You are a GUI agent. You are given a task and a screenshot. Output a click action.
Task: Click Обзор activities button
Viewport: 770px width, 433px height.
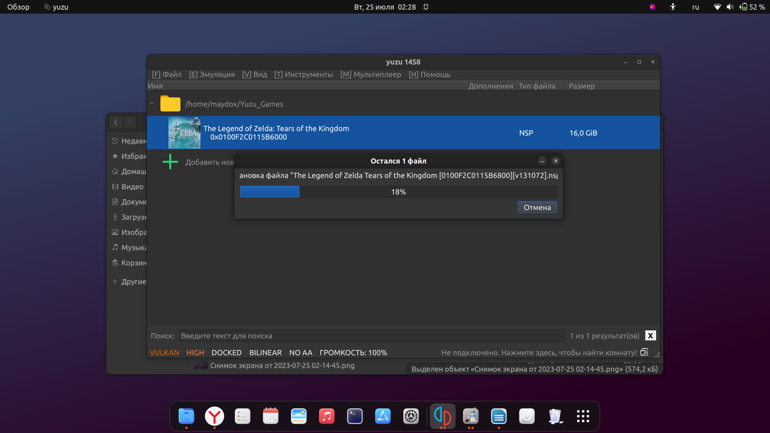click(x=18, y=7)
